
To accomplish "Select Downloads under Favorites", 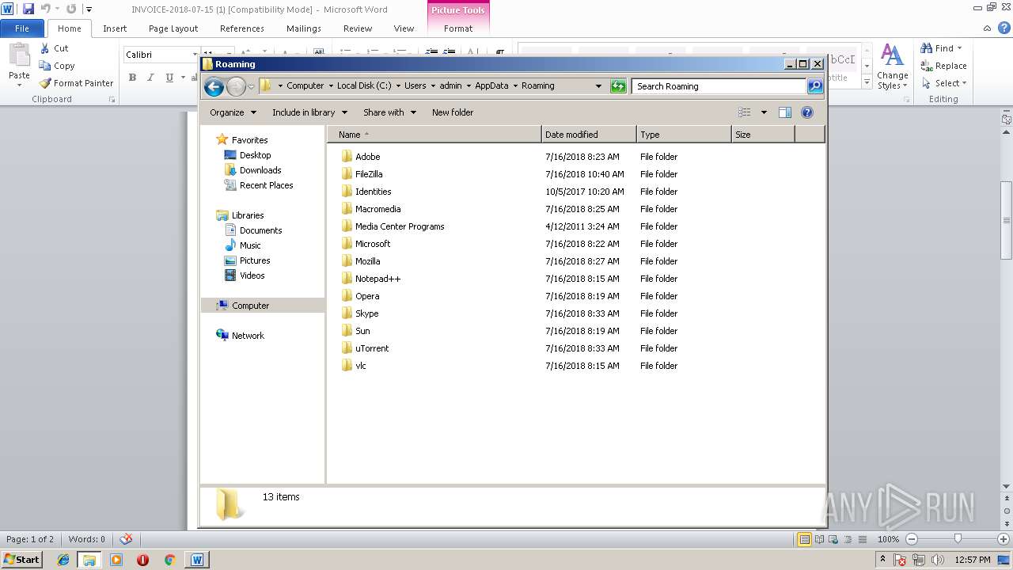I will 260,170.
